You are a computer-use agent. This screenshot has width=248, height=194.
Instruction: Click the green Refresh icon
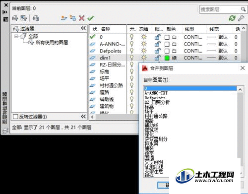[x=232, y=18]
